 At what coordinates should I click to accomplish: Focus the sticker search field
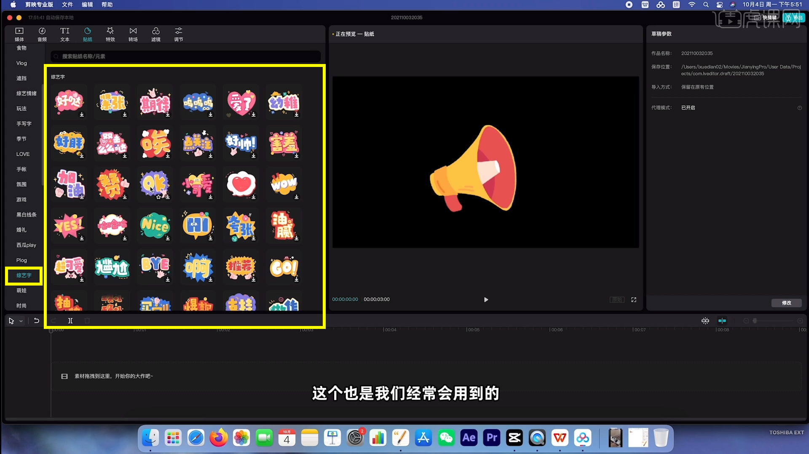[x=186, y=56]
